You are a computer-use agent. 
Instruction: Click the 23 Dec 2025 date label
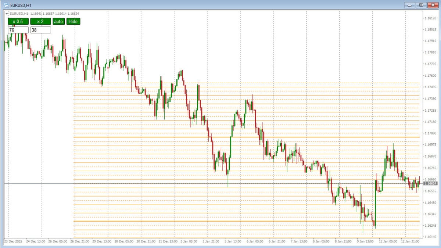tap(13, 241)
